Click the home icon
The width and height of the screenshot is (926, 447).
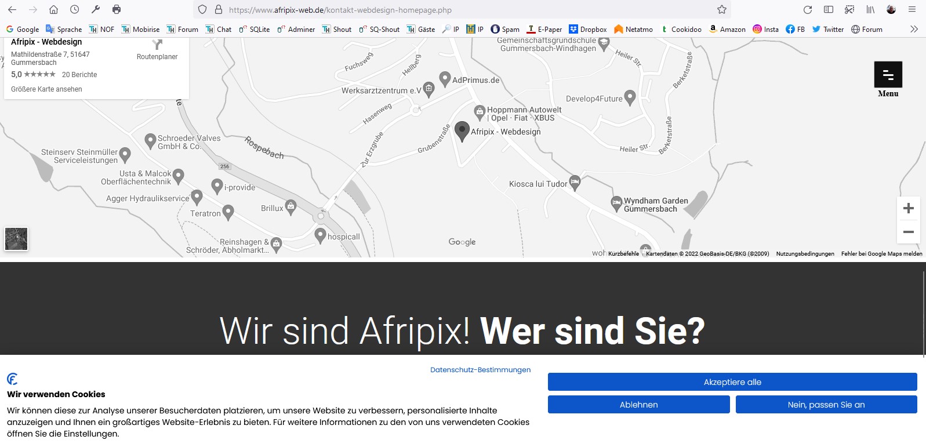coord(53,10)
